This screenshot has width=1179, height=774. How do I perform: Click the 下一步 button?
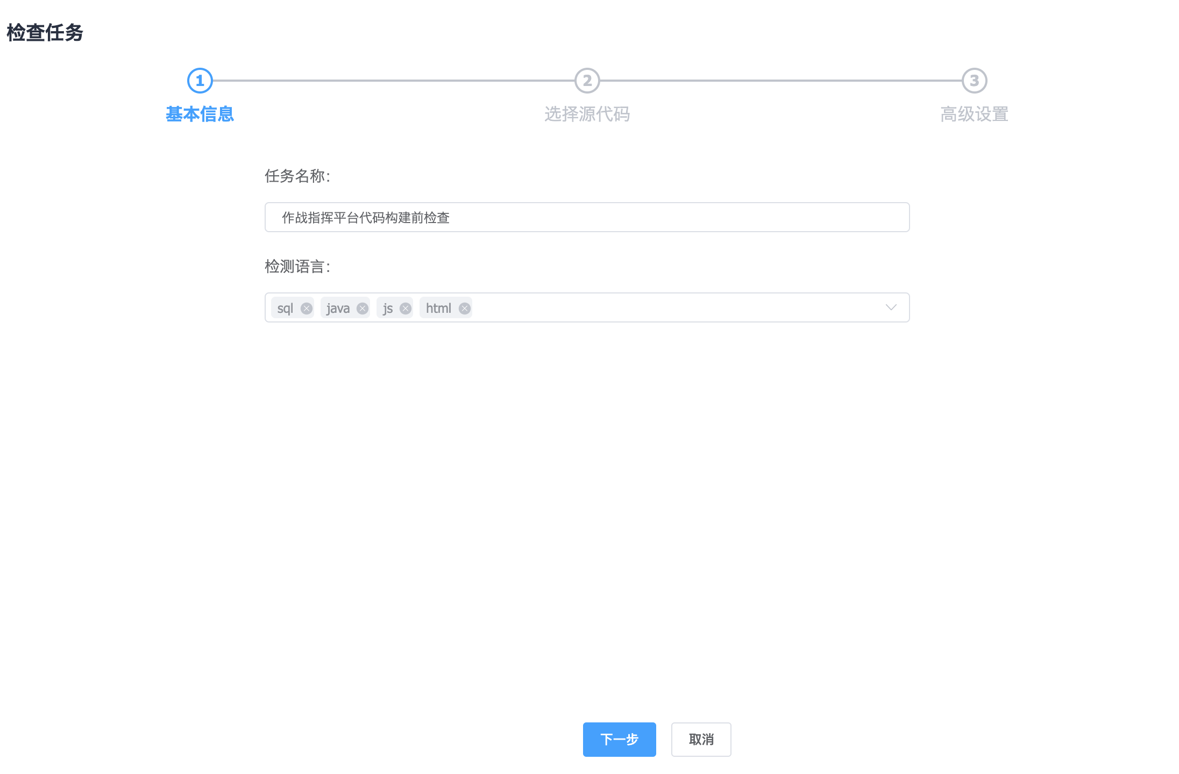[x=620, y=740]
